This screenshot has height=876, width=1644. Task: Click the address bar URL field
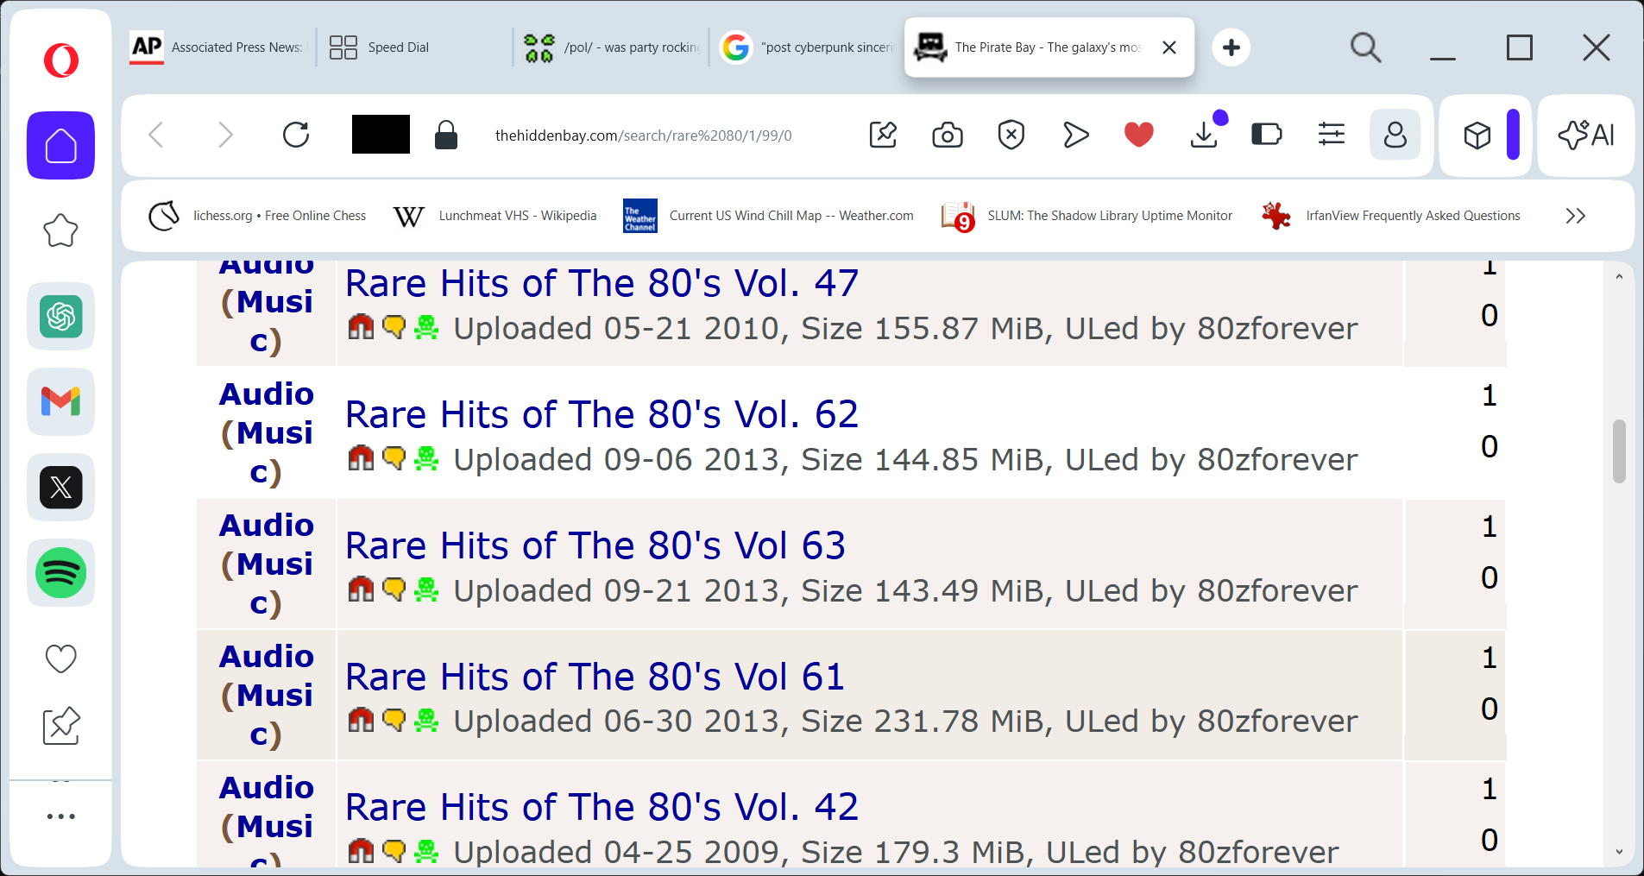click(644, 135)
